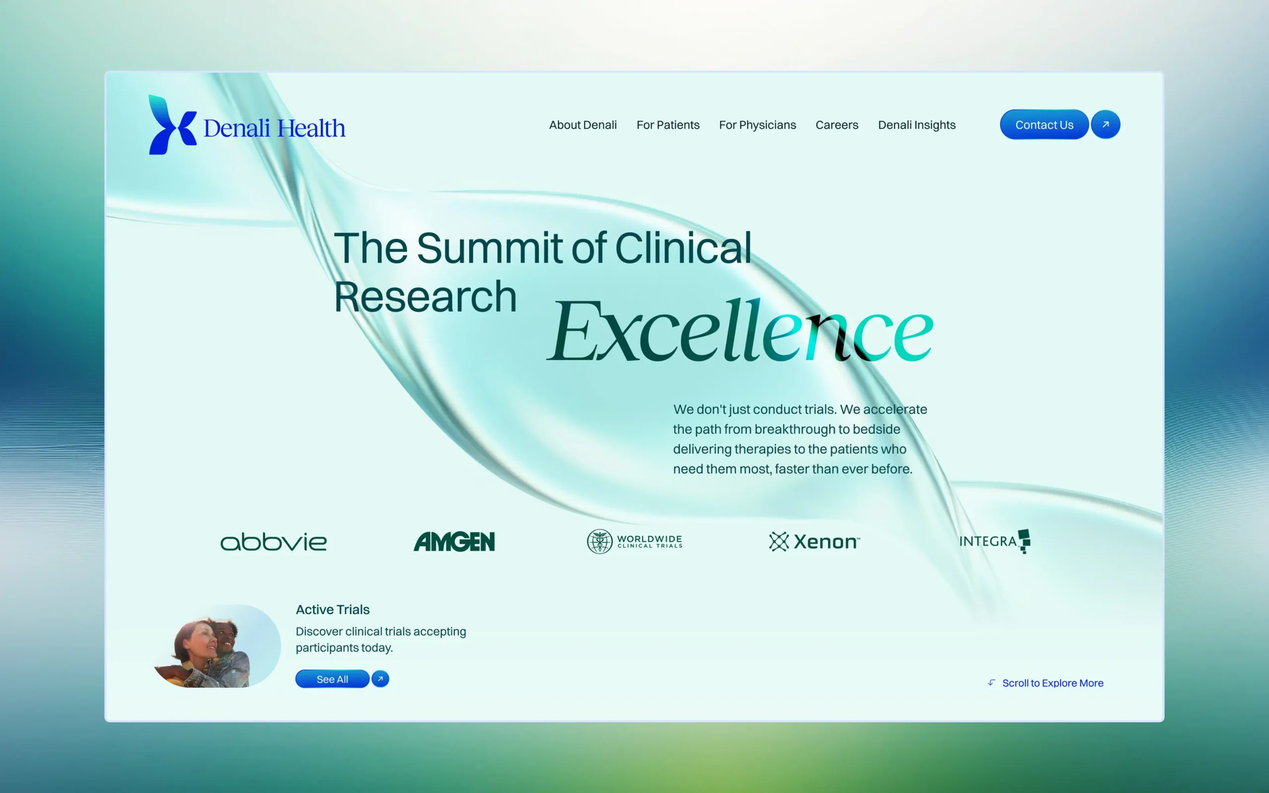Screen dimensions: 1269x793
Task: Click the "Excellence" headline word
Action: [x=740, y=331]
